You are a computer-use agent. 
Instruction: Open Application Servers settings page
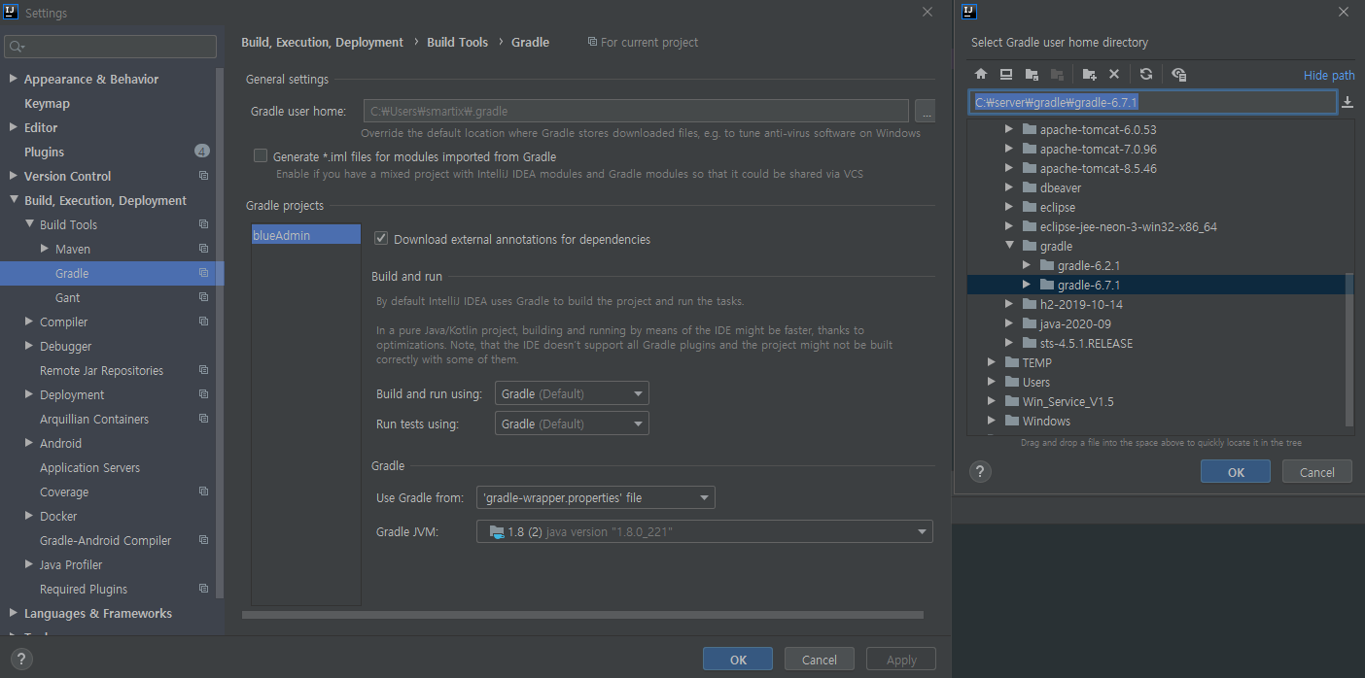click(x=89, y=467)
